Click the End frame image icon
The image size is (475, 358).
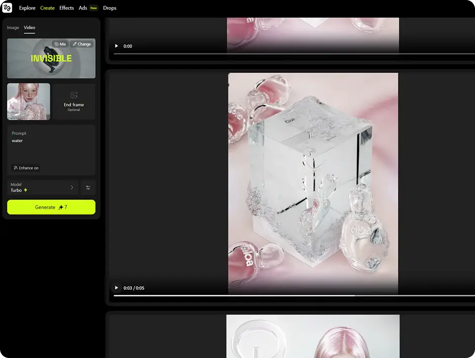point(74,95)
